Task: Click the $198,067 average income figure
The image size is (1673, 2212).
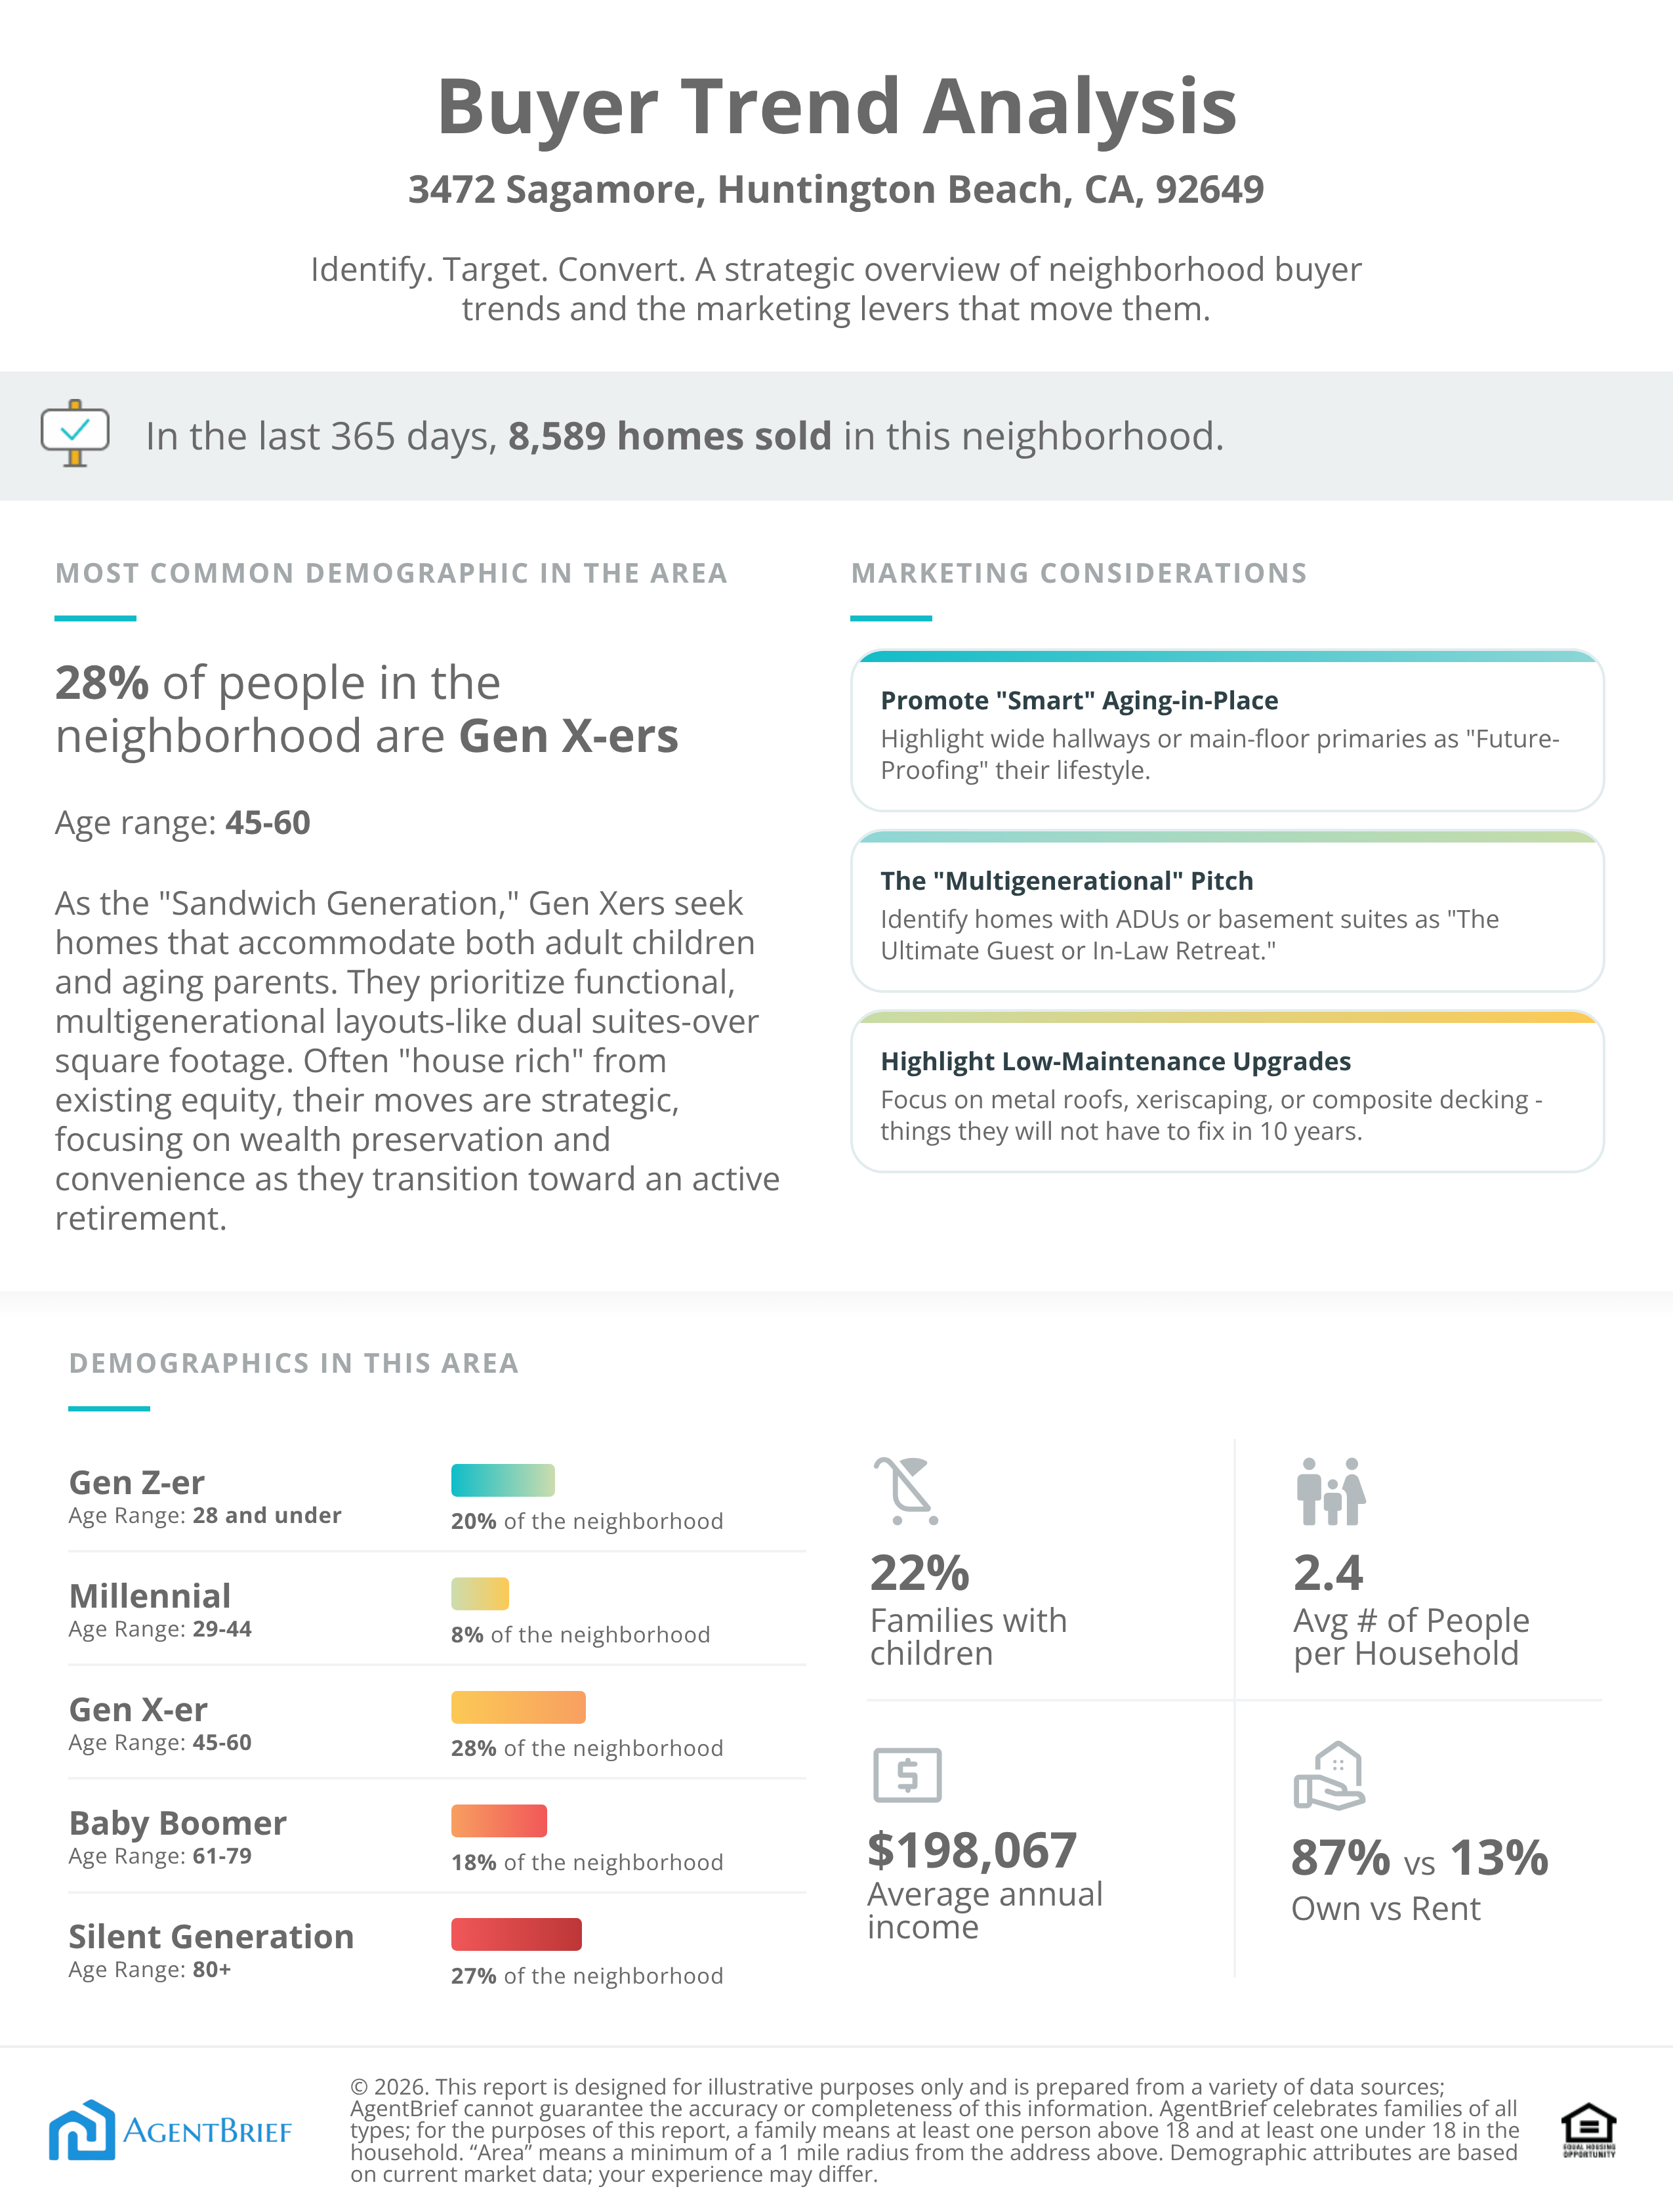Action: (x=972, y=1850)
